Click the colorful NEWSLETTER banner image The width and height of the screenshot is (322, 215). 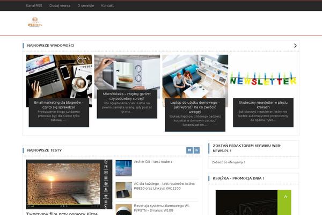click(x=263, y=80)
